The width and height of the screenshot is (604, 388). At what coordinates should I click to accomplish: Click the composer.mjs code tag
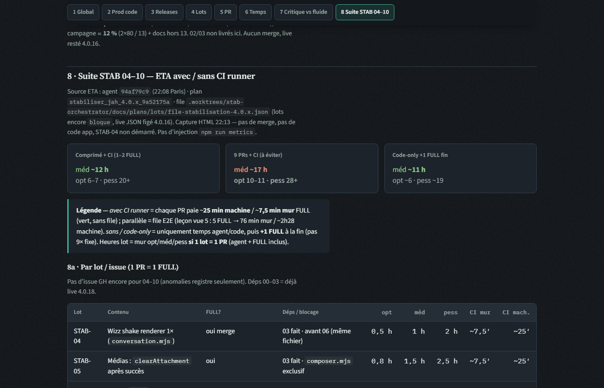329,361
